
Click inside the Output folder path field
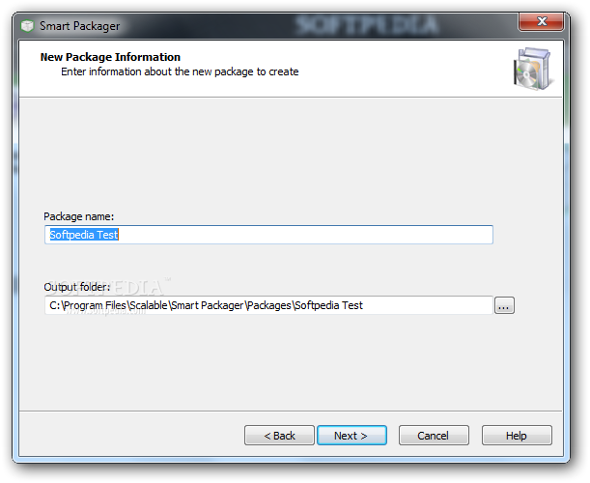[268, 305]
